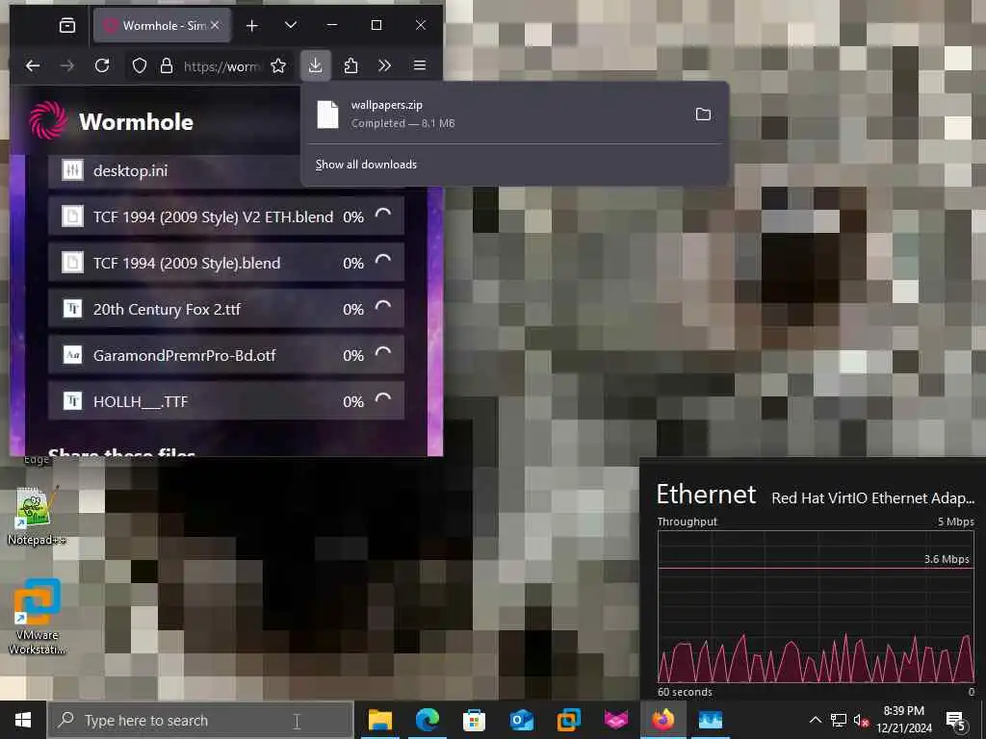Click the taskbar search box
Screen dimensions: 986x739
tap(200, 720)
